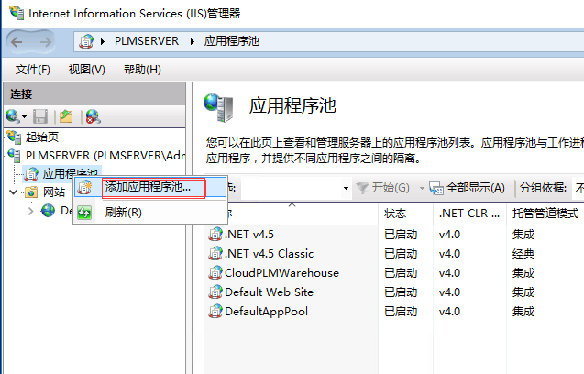Screen dimensions: 584x374
Task: Click the filter text input box
Action: click(291, 188)
